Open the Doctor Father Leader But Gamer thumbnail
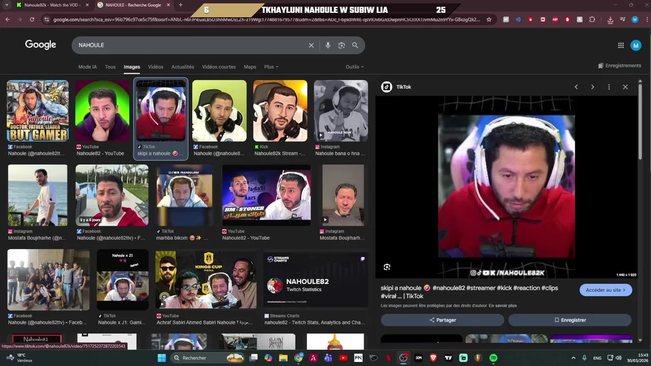This screenshot has height=366, width=651. (37, 110)
